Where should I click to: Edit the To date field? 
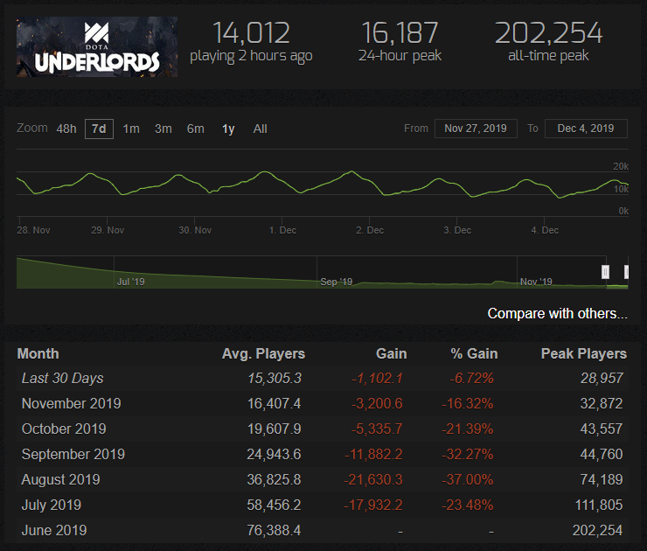(x=586, y=129)
